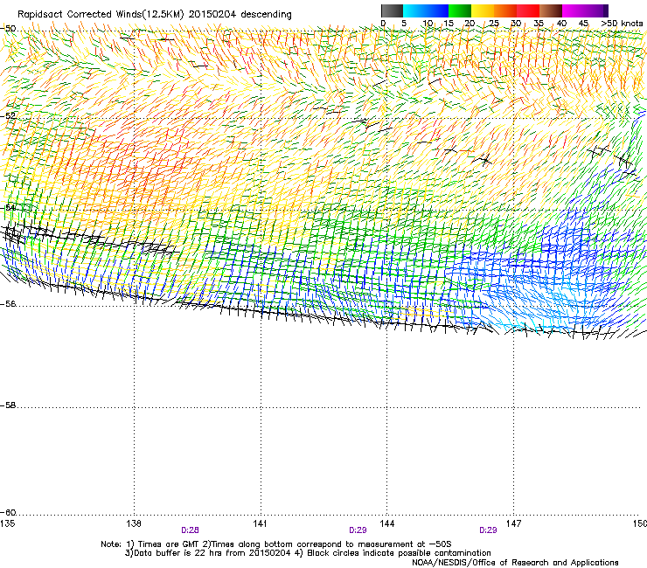This screenshot has width=647, height=568.
Task: Click the 'Rapidscat Corrected Winds(12.5KM)' title text
Action: point(101,15)
